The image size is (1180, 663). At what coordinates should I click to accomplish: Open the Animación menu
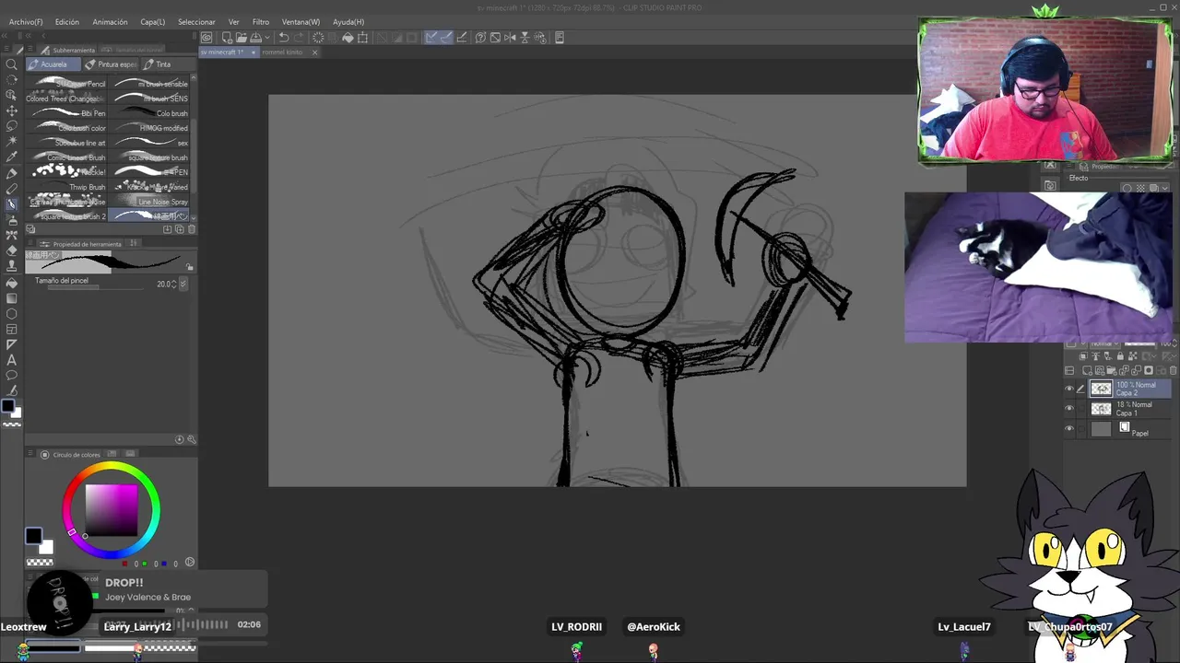point(110,22)
